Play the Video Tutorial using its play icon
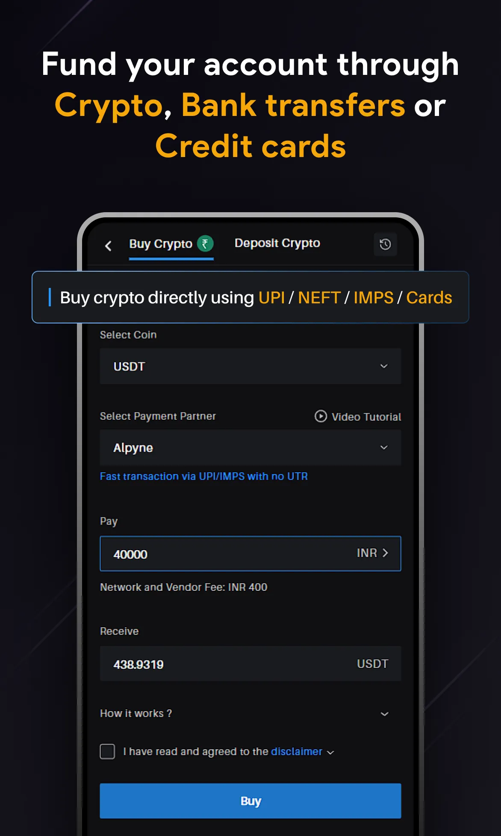501x836 pixels. [321, 416]
